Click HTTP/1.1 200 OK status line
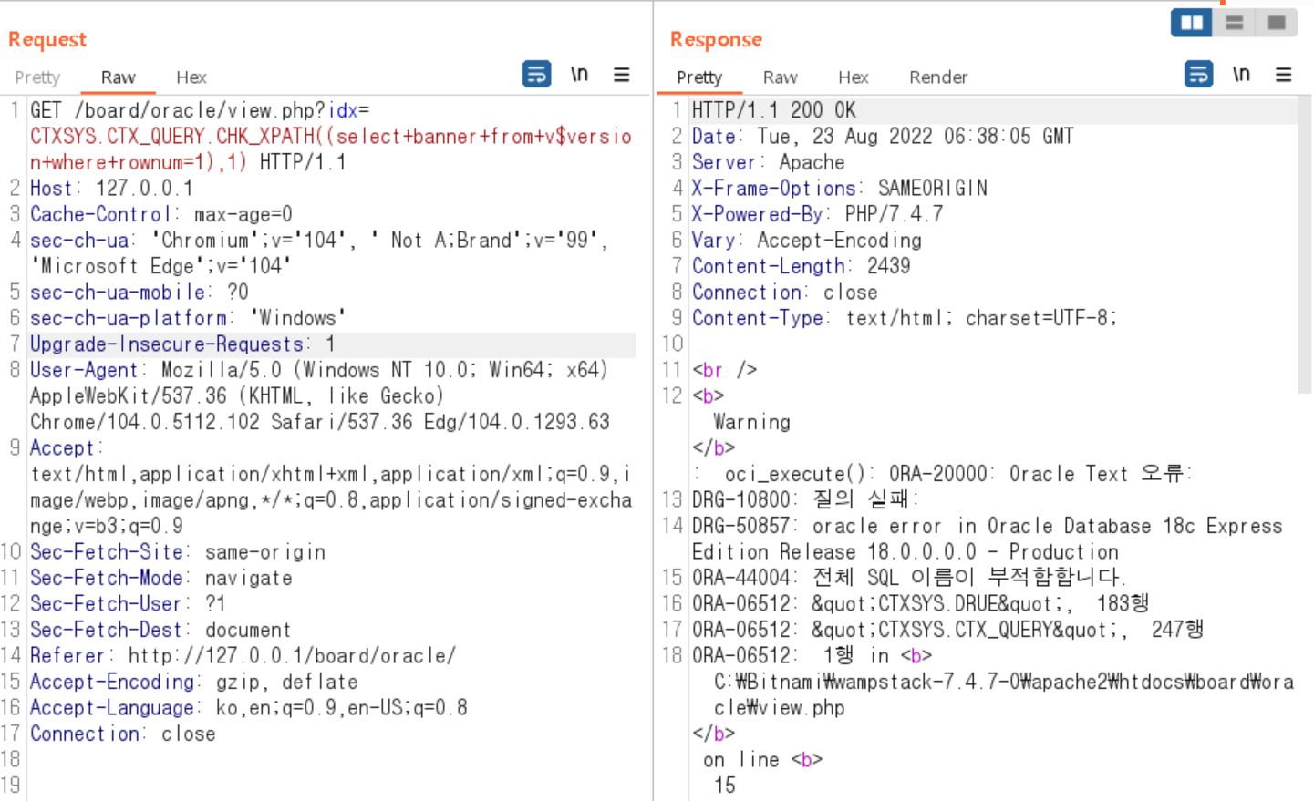The width and height of the screenshot is (1314, 801). pyautogui.click(x=773, y=110)
